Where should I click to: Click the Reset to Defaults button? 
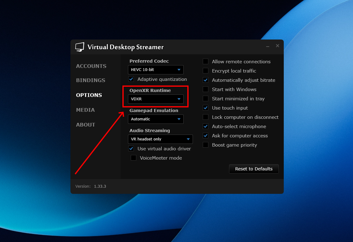(x=254, y=169)
